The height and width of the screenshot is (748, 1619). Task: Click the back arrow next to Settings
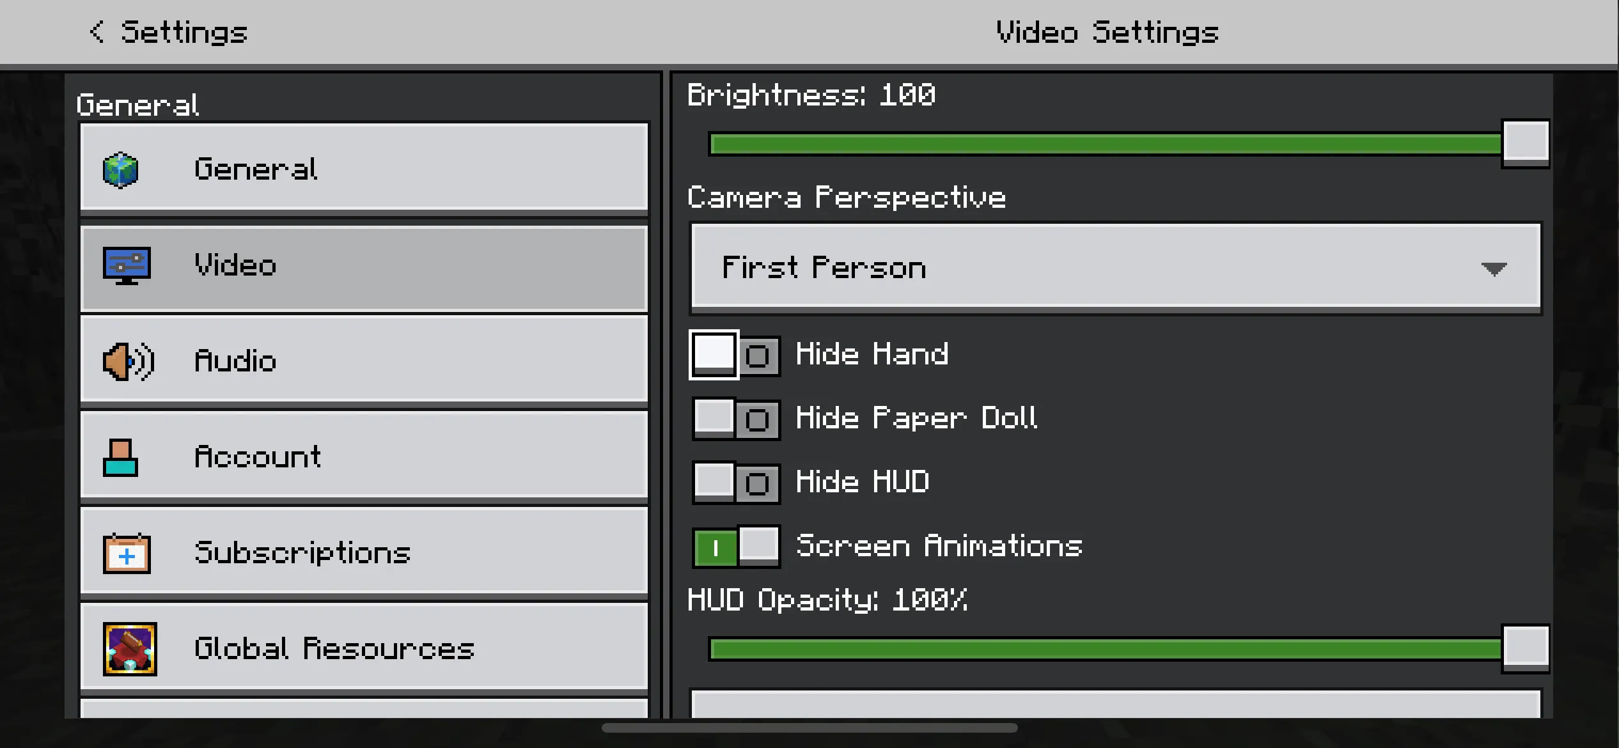point(97,32)
